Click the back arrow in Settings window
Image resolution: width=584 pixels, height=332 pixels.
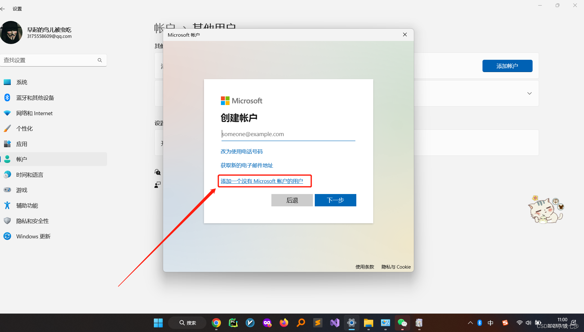click(3, 9)
